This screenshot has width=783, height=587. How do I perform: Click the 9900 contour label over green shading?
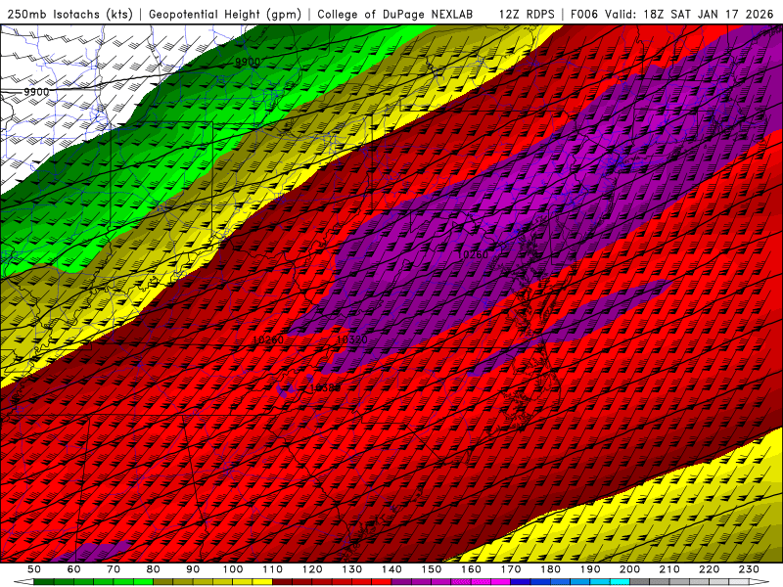248,62
